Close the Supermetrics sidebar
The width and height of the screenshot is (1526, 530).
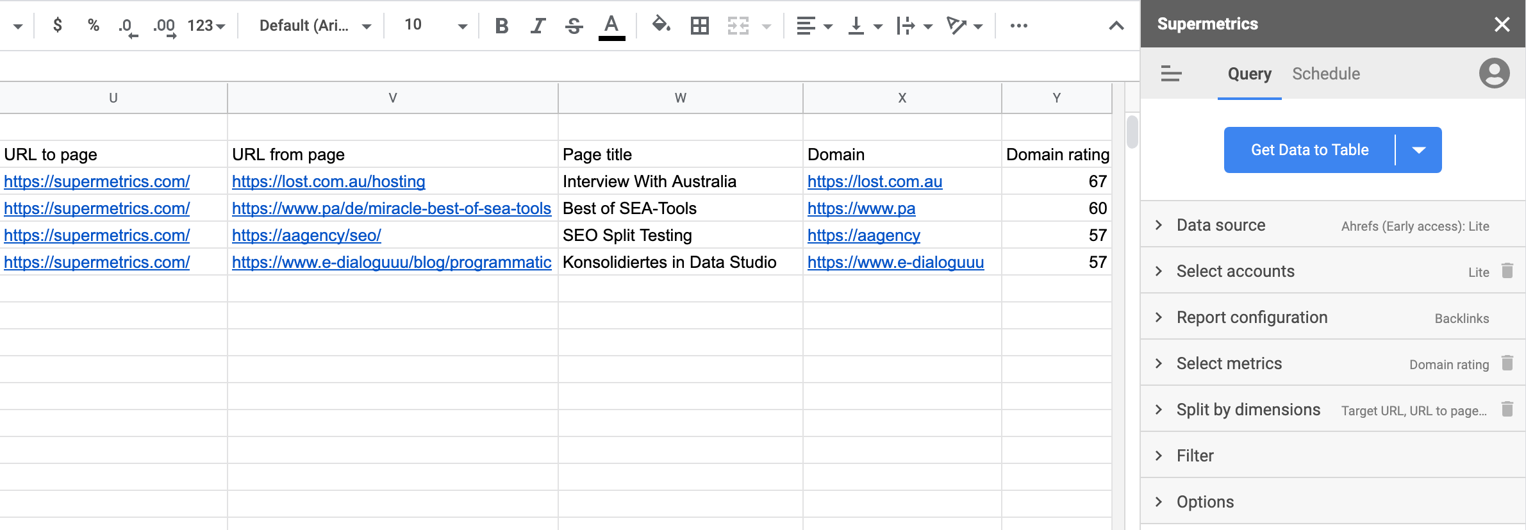click(x=1502, y=24)
